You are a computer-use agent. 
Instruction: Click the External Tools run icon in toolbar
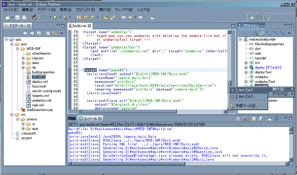pyautogui.click(x=65, y=18)
